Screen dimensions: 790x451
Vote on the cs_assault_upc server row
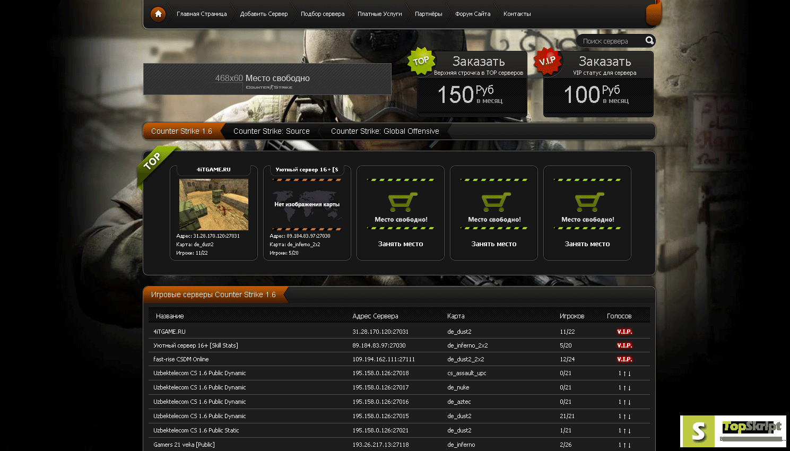point(624,373)
